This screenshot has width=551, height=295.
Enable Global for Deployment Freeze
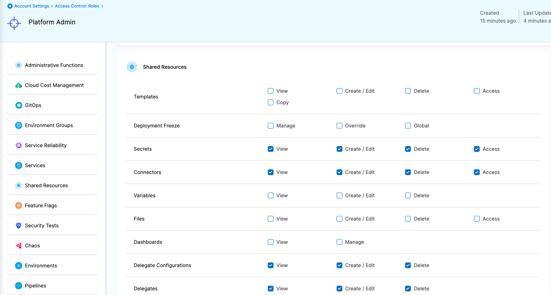point(408,126)
